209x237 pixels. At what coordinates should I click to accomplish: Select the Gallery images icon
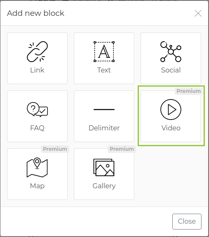click(104, 167)
